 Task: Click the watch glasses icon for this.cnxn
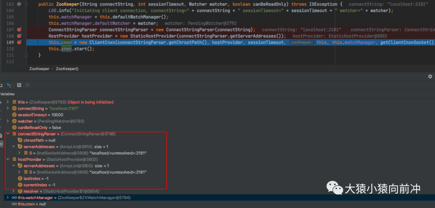[14, 204]
